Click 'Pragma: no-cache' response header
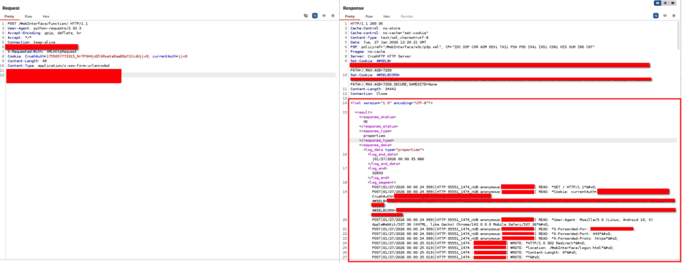This screenshot has width=682, height=263. pyautogui.click(x=367, y=51)
